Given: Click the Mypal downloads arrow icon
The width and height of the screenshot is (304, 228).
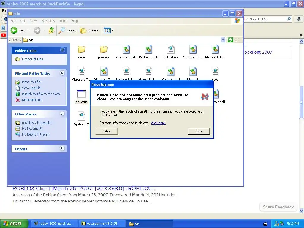Looking at the screenshot, I should [299, 19].
